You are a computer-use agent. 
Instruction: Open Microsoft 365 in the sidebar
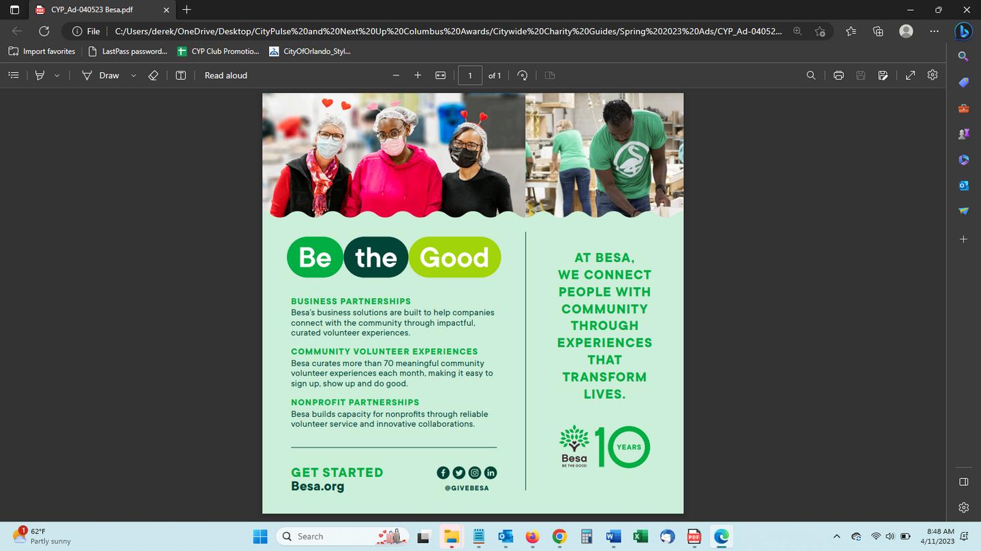pos(963,160)
